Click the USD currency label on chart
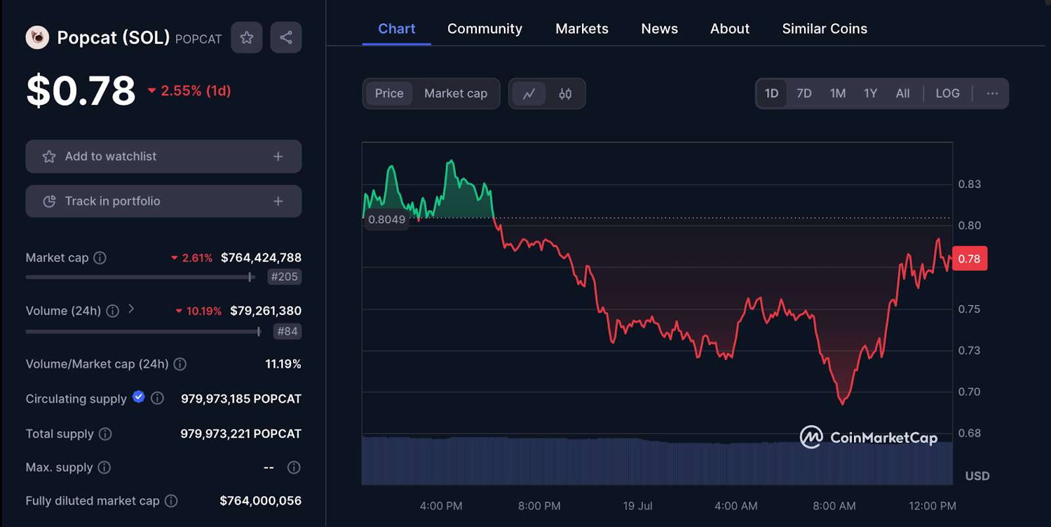 (x=977, y=476)
